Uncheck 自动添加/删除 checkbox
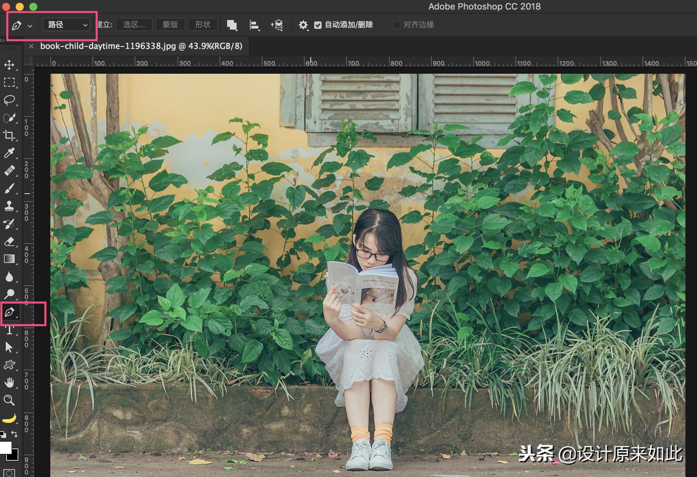Viewport: 697px width, 477px height. (318, 25)
